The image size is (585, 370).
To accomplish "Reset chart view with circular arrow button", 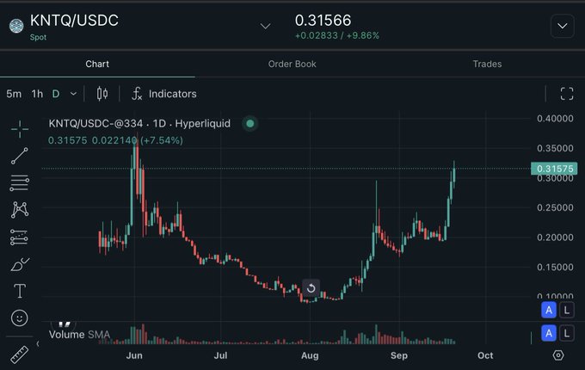I will (x=311, y=288).
